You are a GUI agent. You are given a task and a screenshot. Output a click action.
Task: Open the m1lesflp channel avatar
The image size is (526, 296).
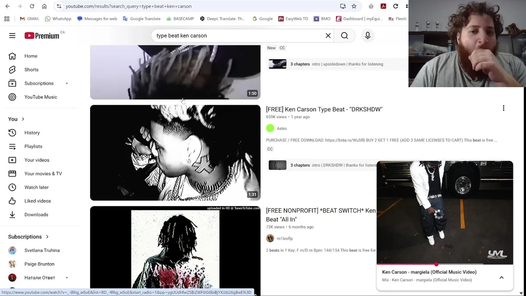coord(270,238)
